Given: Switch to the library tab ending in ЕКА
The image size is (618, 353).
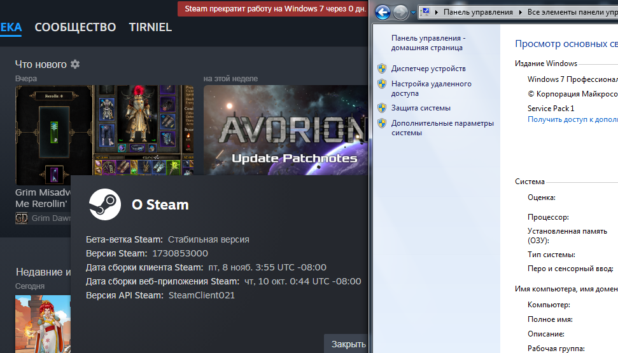Looking at the screenshot, I should (11, 27).
